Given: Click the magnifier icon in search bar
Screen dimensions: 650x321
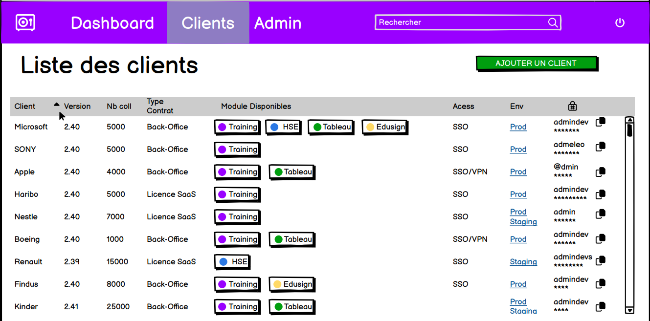Looking at the screenshot, I should [x=553, y=22].
